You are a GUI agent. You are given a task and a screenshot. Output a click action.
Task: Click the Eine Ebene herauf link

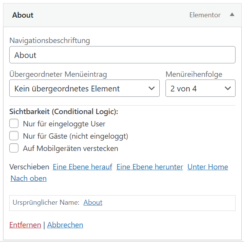[x=82, y=167]
